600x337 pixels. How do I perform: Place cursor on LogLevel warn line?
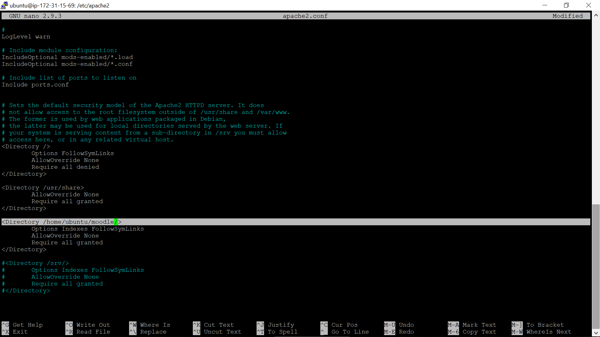(x=26, y=37)
